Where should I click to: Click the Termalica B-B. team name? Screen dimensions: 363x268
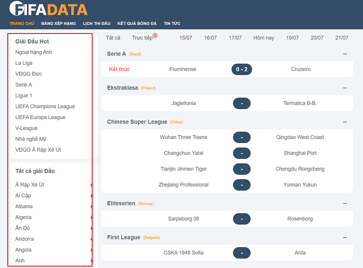(300, 103)
